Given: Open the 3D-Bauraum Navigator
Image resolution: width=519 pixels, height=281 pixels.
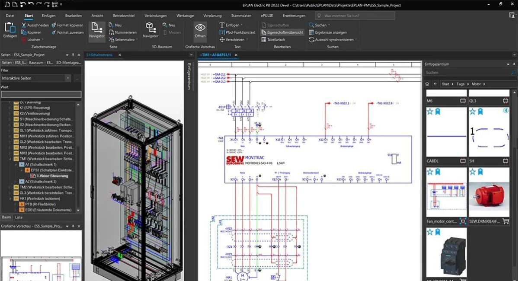Looking at the screenshot, I should (x=151, y=30).
